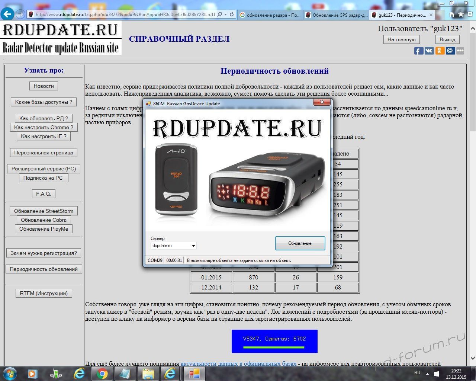Open the first Internet Explorer taskbar icon

point(79,373)
